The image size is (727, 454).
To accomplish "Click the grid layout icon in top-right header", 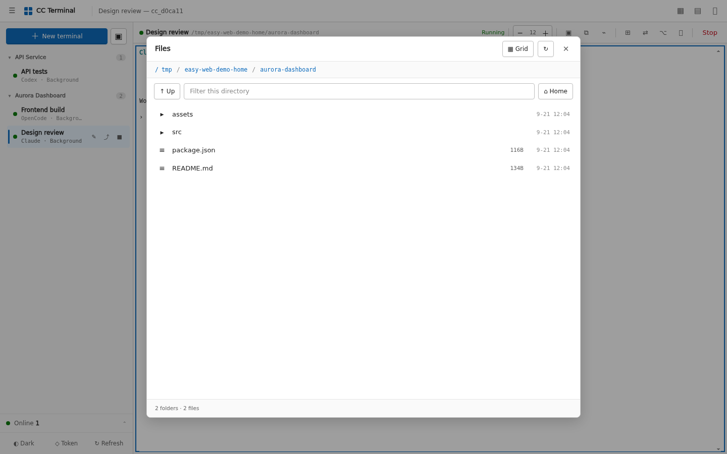I will (681, 11).
